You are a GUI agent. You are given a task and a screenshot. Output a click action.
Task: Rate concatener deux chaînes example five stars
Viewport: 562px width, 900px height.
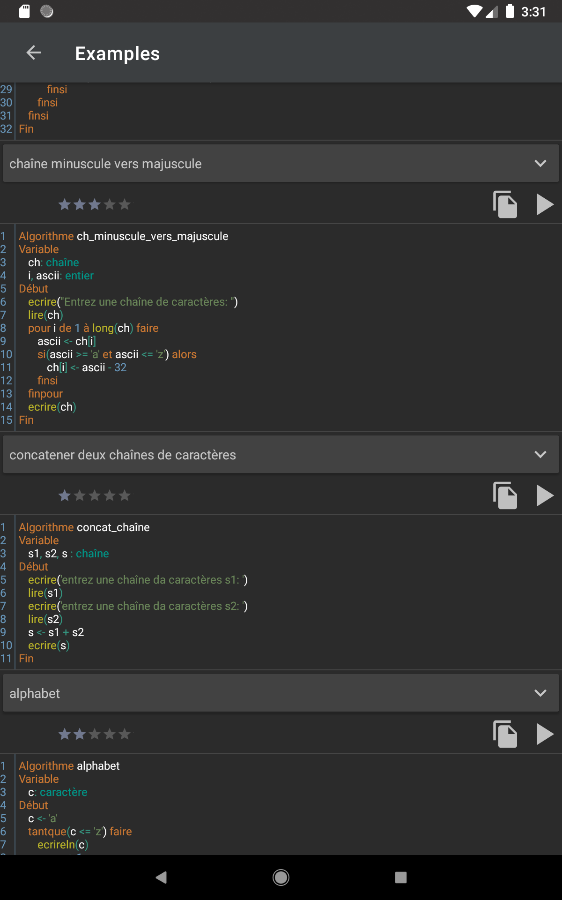(125, 495)
